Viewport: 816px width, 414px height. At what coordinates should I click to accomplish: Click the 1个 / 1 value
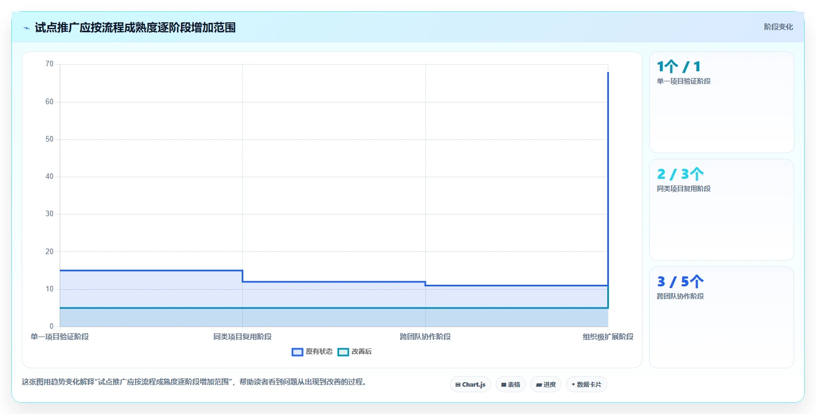coord(679,67)
